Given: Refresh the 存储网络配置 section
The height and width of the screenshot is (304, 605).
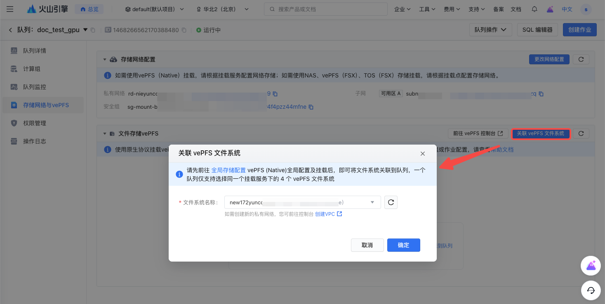Looking at the screenshot, I should coord(581,59).
